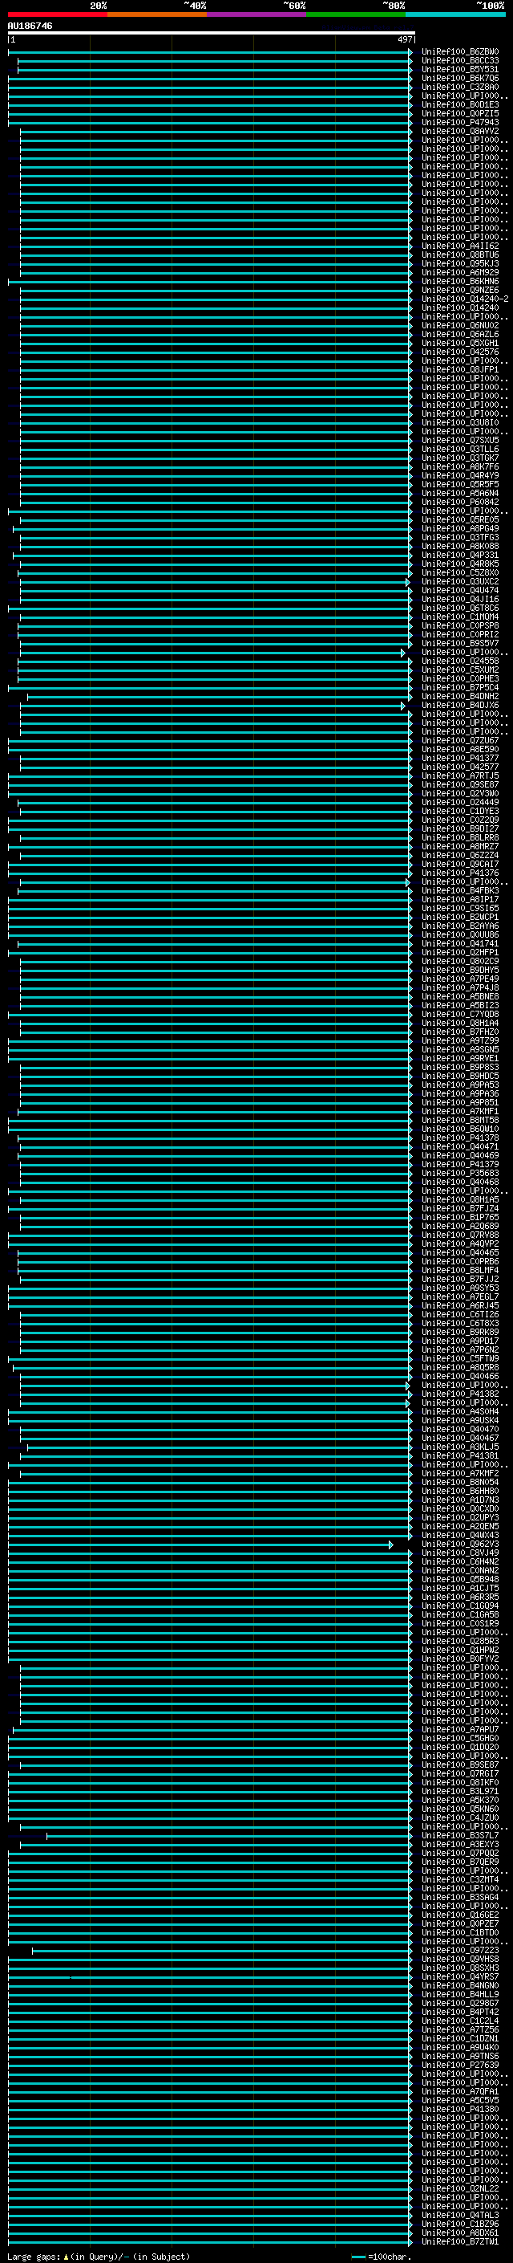Click the alignment bar for UniRef100_B4DNH2

click(x=220, y=696)
